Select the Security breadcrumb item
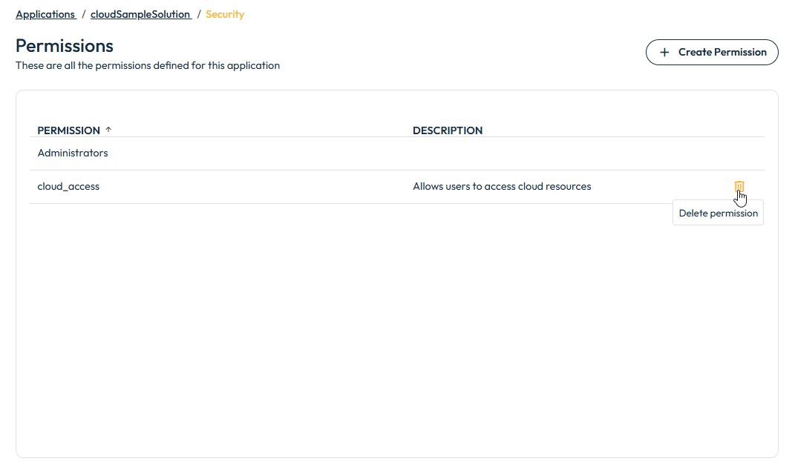 pos(225,14)
